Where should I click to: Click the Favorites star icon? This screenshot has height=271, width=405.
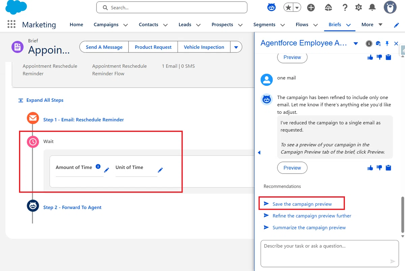[288, 7]
